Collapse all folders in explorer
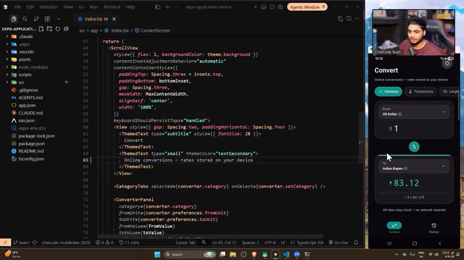Viewport: 464px width, 260px height. pos(66,29)
